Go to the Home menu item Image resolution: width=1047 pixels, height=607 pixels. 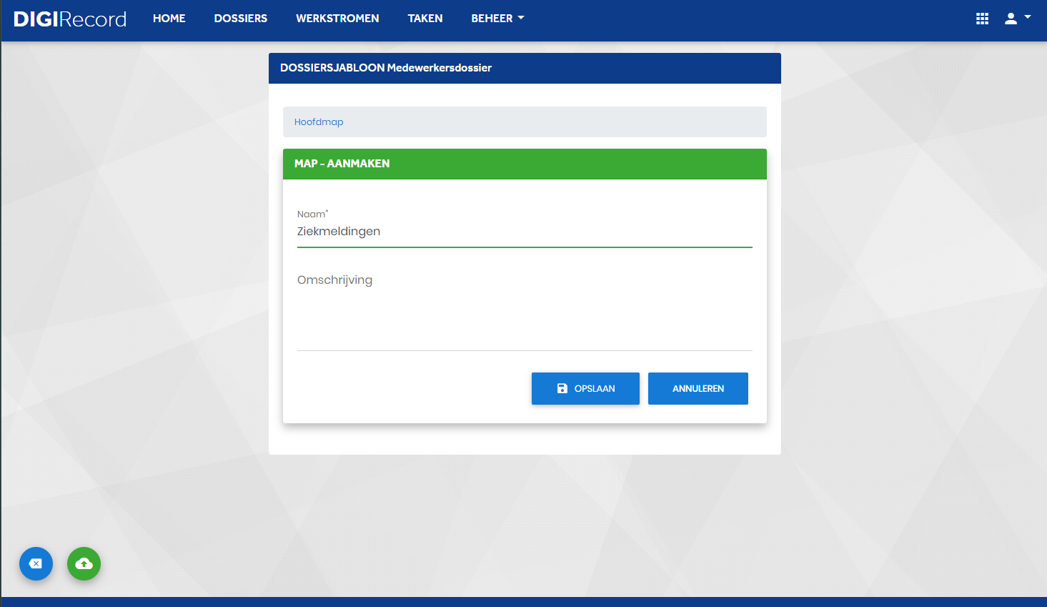(169, 19)
